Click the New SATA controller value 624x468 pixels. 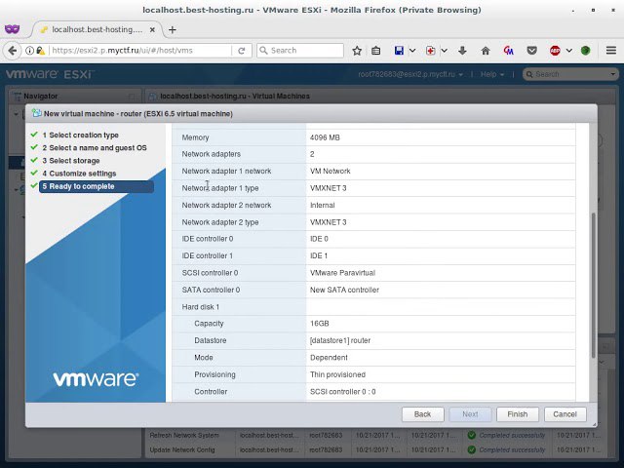click(344, 291)
